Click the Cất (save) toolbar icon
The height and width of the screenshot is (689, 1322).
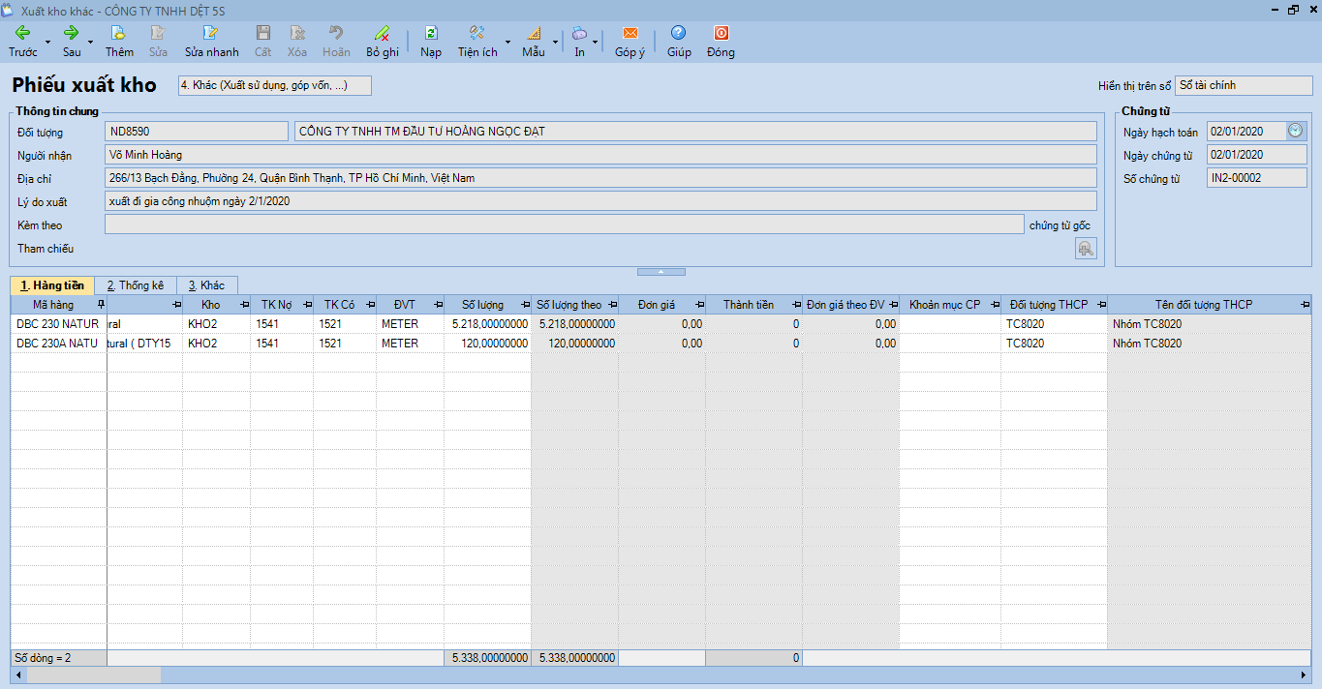pos(262,41)
